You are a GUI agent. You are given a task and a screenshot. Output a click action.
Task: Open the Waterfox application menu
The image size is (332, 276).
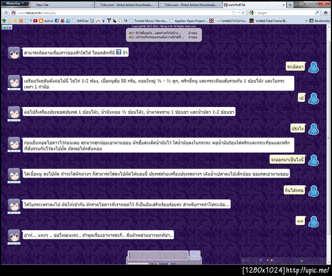tap(14, 3)
